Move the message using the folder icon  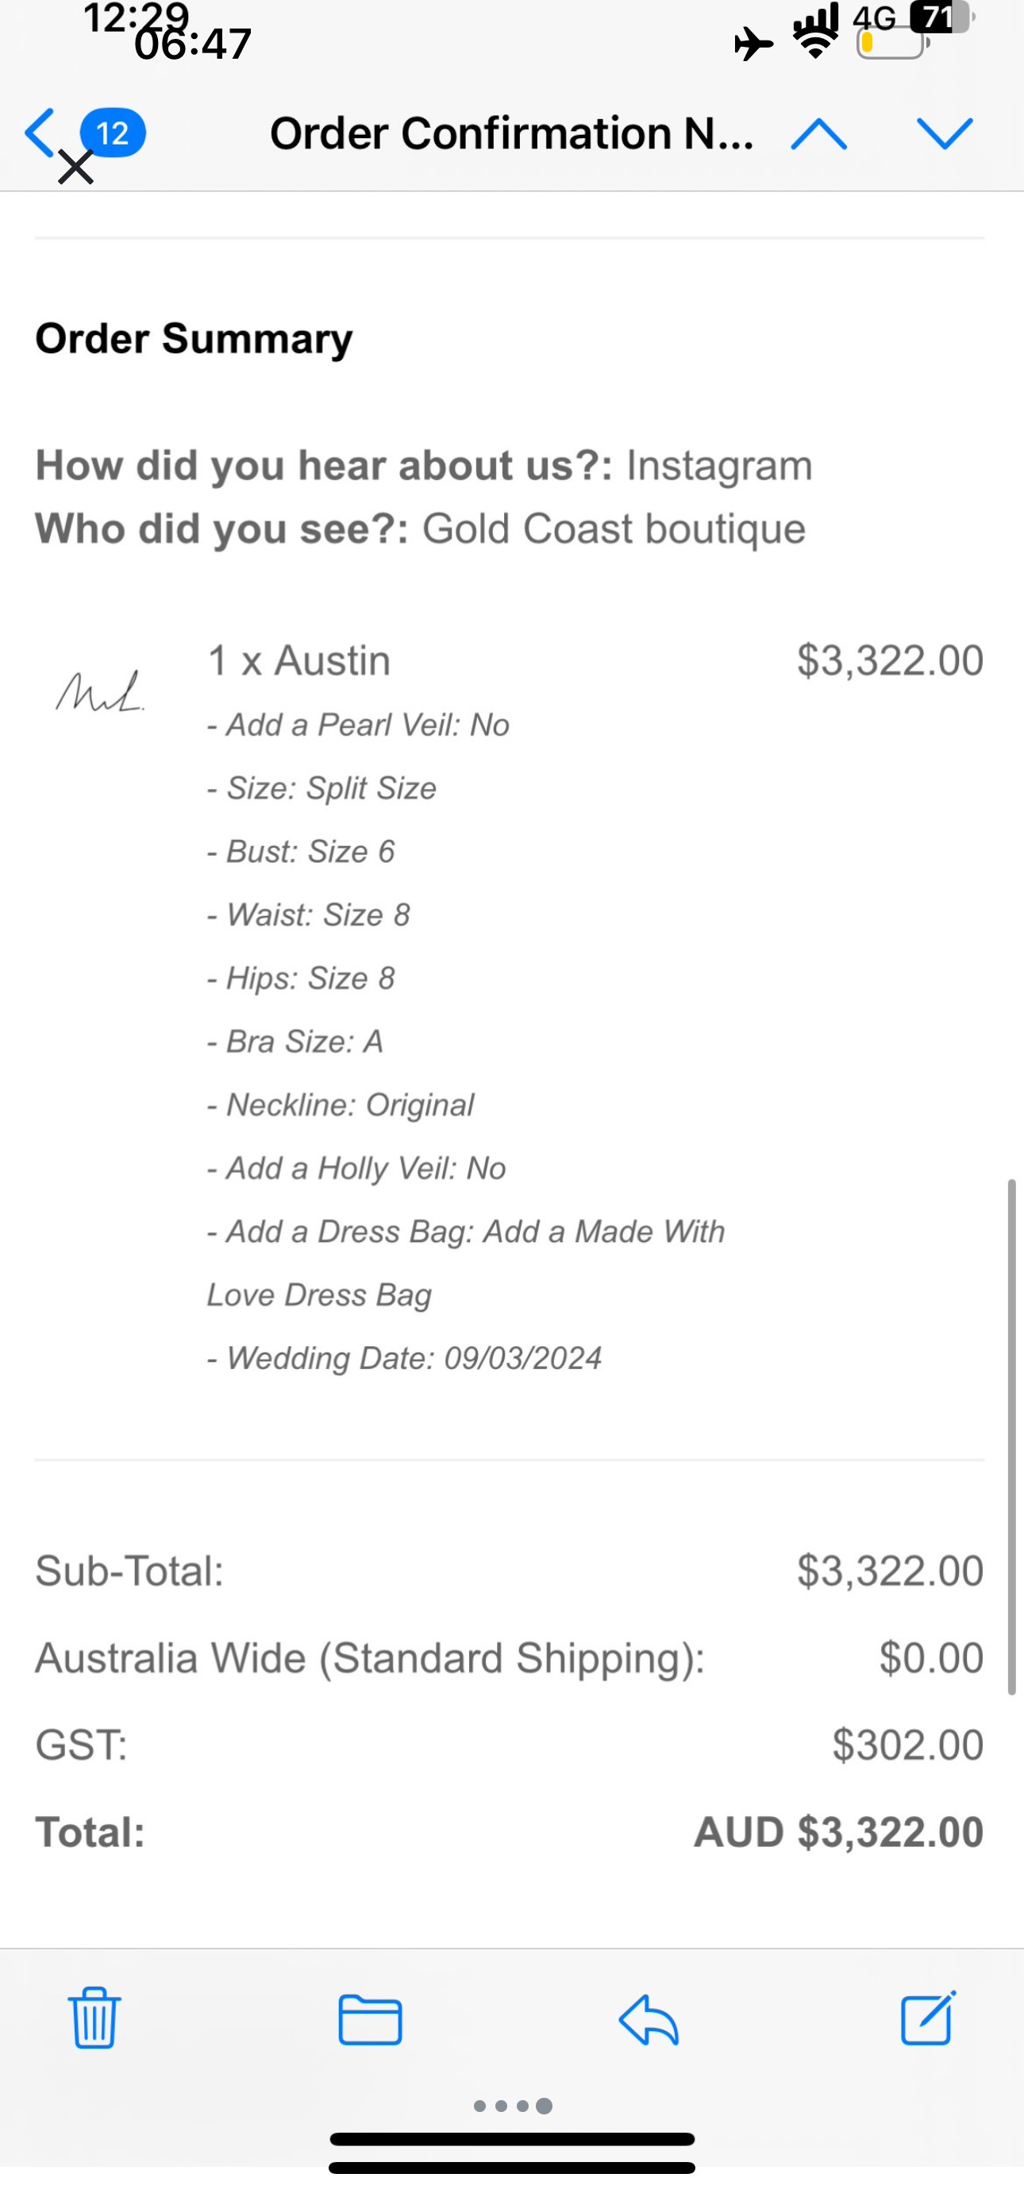coord(370,2019)
